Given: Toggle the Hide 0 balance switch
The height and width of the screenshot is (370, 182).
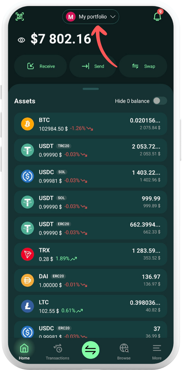Looking at the screenshot, I should tap(160, 101).
